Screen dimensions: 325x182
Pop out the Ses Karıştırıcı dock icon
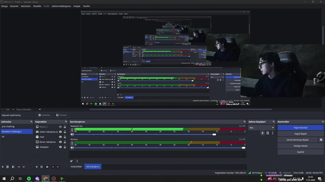tap(245, 122)
